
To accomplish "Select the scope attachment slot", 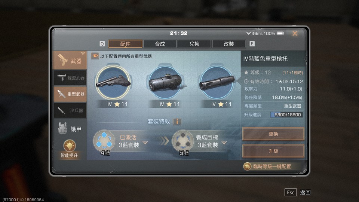I will point(165,83).
